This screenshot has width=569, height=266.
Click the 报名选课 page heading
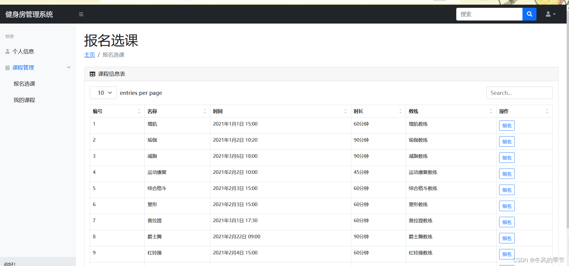pos(111,41)
